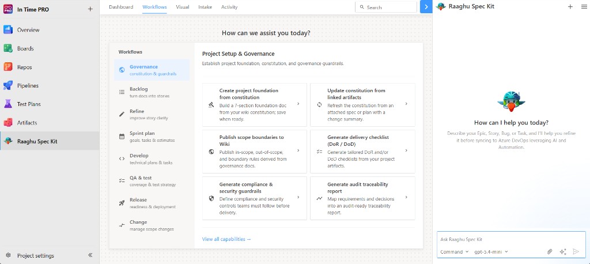Click the Change arrows icon
This screenshot has width=590, height=264.
tap(122, 225)
